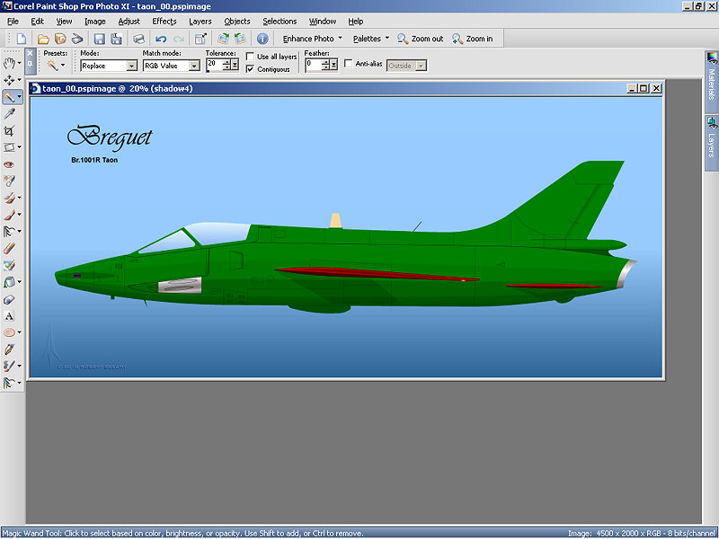Screen dimensions: 719x539
Task: Print the image using printer icon
Action: tap(138, 39)
